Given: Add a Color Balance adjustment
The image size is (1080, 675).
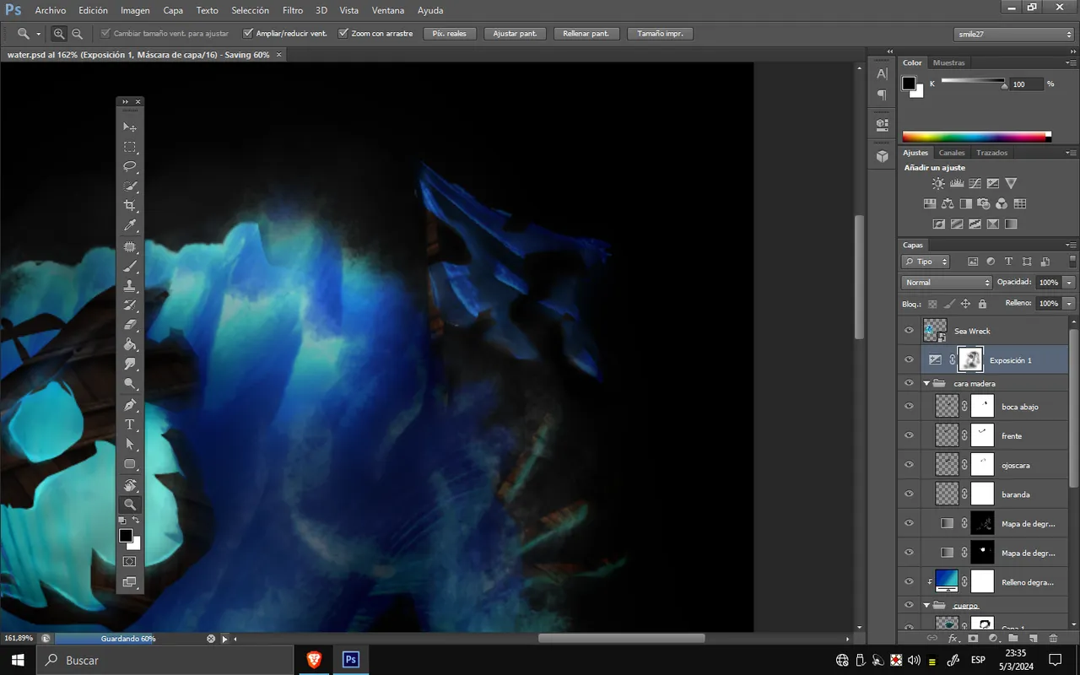Looking at the screenshot, I should (948, 203).
